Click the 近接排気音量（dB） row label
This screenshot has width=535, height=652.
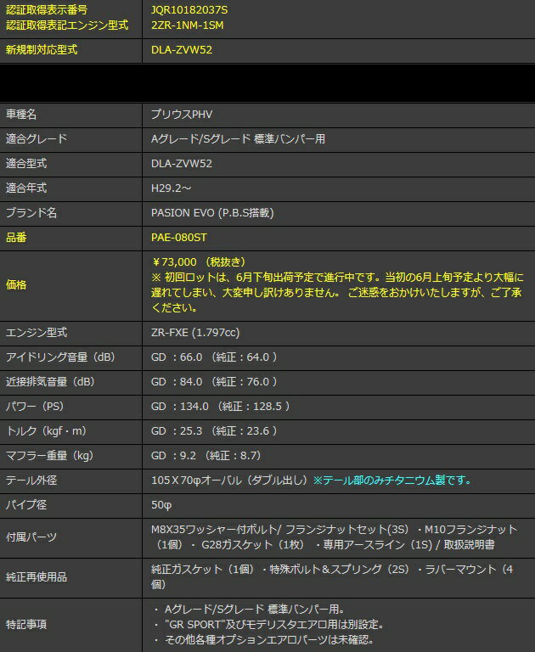(x=49, y=382)
